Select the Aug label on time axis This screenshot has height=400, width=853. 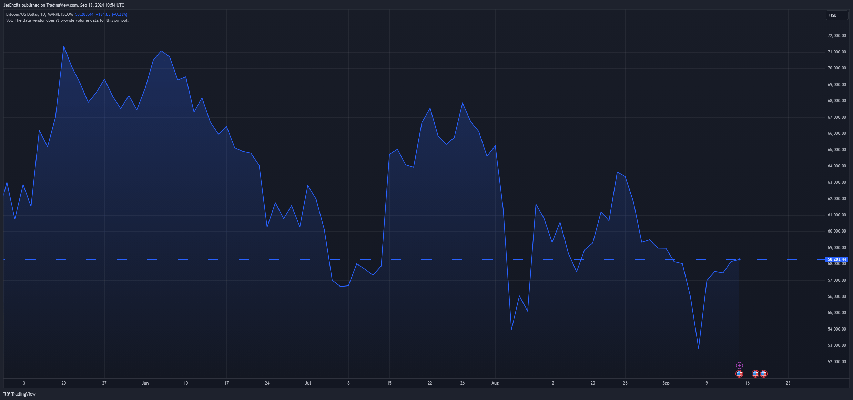pyautogui.click(x=495, y=383)
